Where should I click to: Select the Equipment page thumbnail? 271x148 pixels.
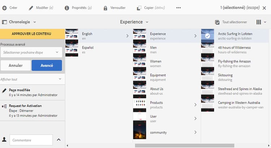(x=139, y=77)
